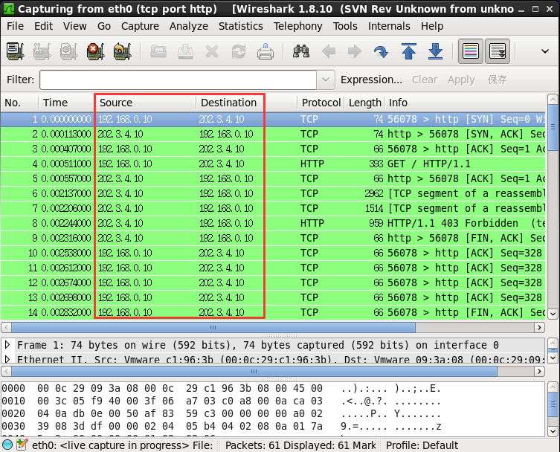Expand the Frame 1 tree row
The height and width of the screenshot is (452, 560).
tap(7, 345)
